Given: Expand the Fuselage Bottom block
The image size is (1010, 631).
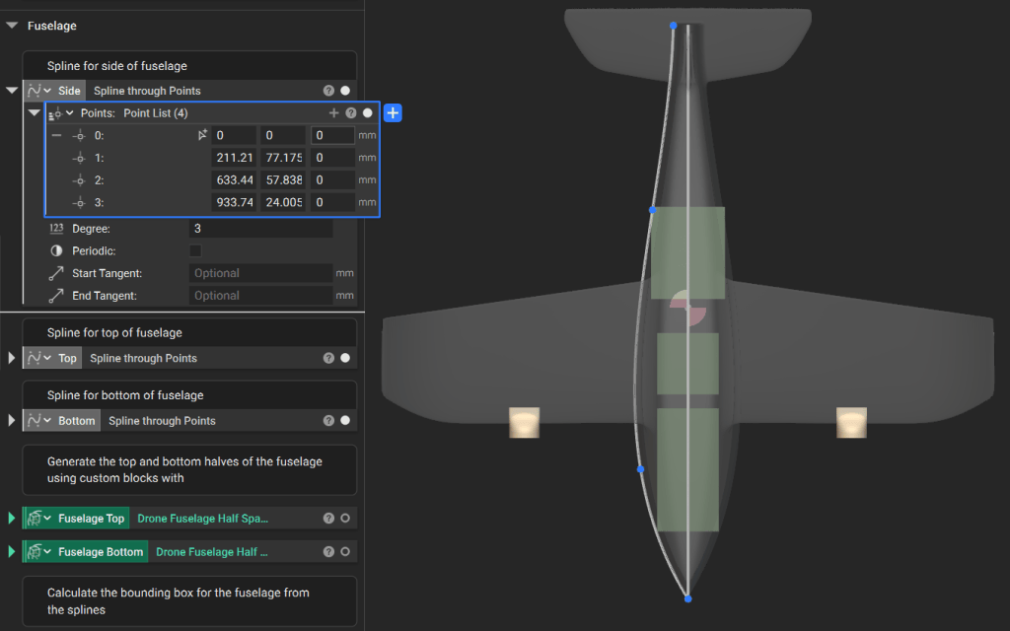Looking at the screenshot, I should (x=11, y=551).
